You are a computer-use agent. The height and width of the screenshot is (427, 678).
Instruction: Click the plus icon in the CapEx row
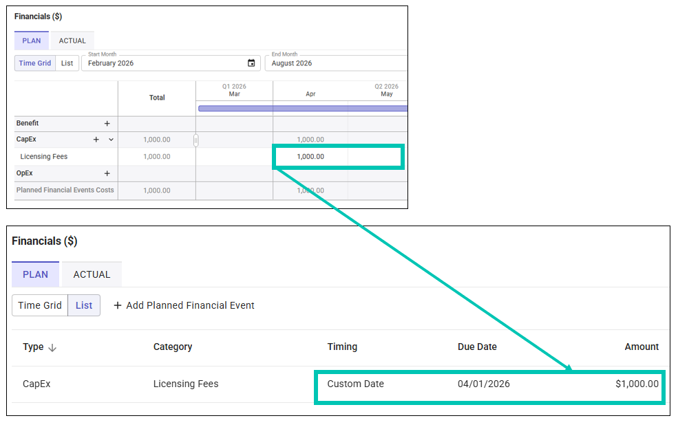(x=96, y=140)
